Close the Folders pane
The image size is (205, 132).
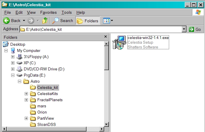(106, 37)
